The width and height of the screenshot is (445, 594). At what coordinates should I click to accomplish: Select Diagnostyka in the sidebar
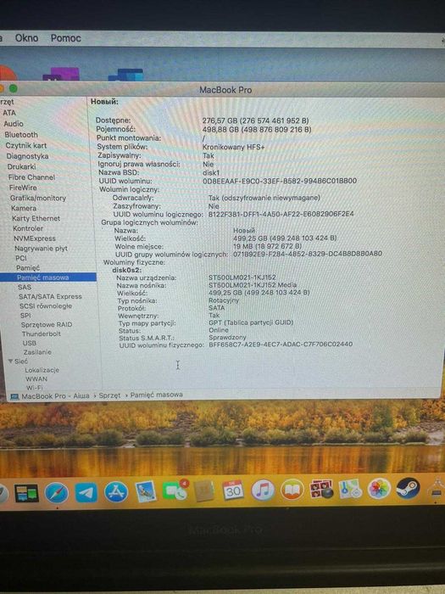28,156
